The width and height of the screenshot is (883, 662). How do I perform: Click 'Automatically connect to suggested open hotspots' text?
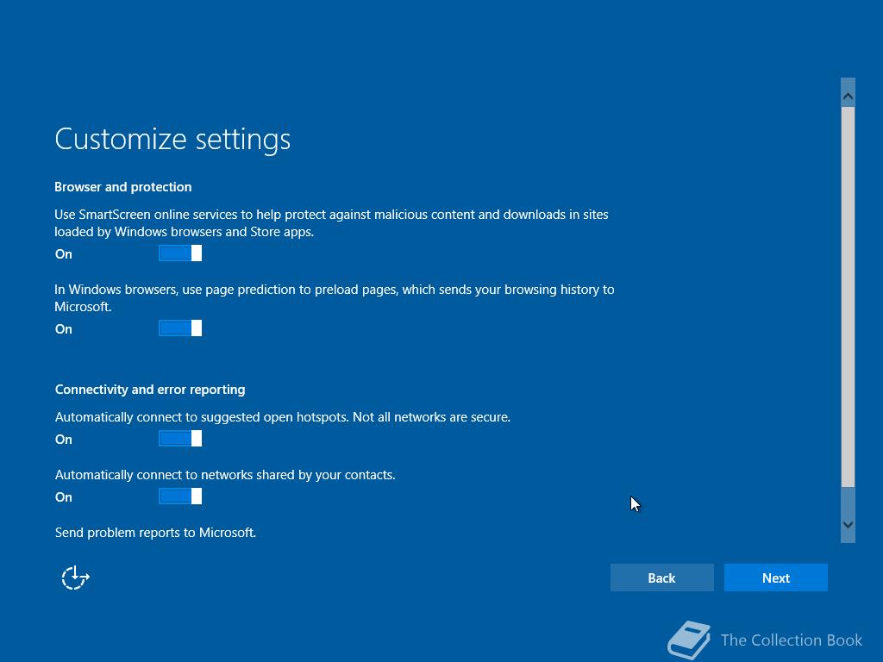(x=283, y=417)
